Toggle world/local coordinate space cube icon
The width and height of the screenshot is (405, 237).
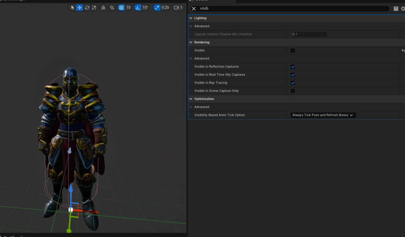click(103, 7)
